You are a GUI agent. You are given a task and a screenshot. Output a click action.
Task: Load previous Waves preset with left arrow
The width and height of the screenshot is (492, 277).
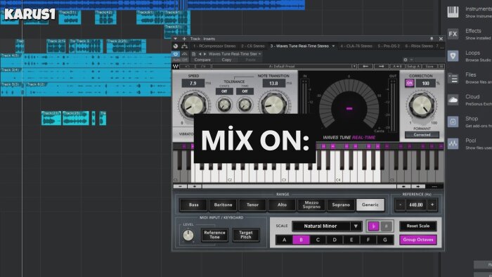coord(365,66)
